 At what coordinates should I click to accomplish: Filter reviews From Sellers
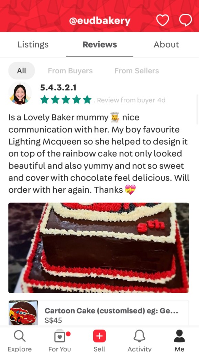click(137, 71)
